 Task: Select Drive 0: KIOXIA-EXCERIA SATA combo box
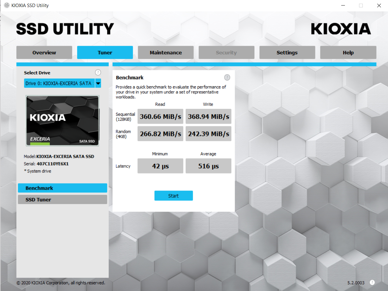click(x=62, y=83)
